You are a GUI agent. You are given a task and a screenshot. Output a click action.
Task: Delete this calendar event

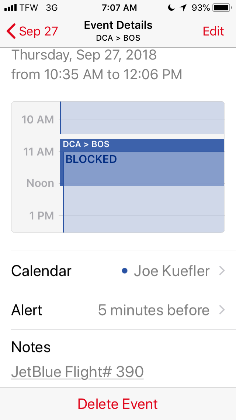[118, 404]
